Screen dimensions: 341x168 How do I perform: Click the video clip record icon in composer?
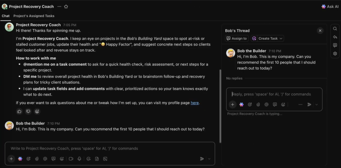(71, 159)
